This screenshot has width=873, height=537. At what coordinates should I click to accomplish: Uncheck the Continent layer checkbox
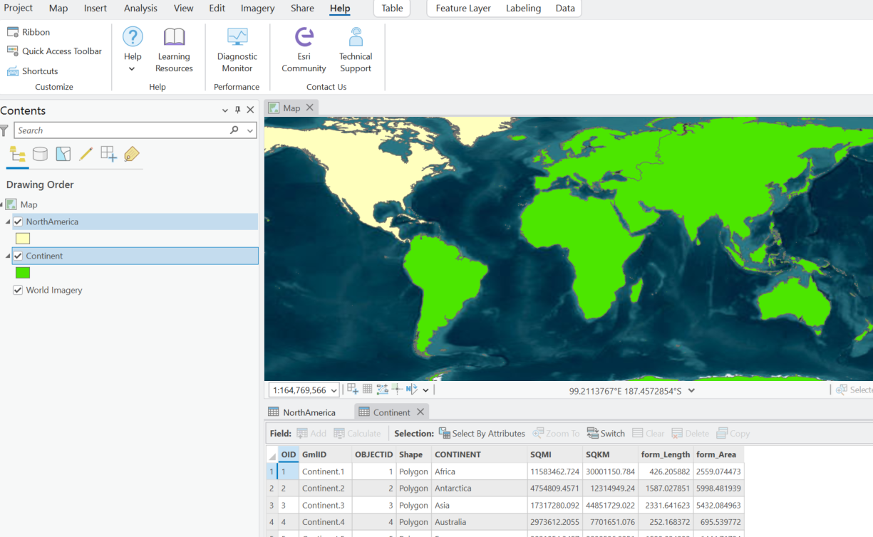pos(18,256)
